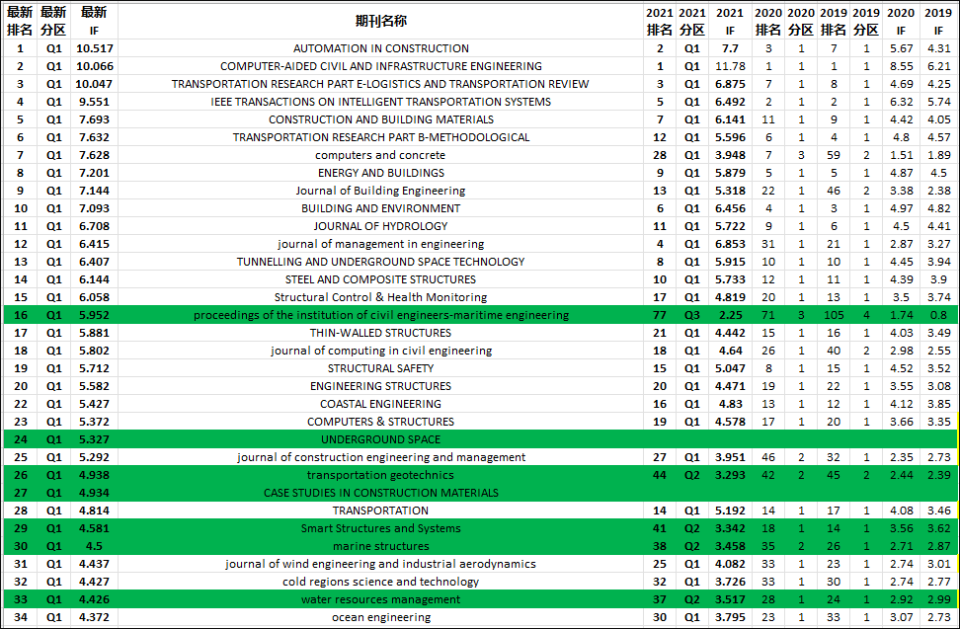Select the transportation geotechnics cell

click(381, 475)
